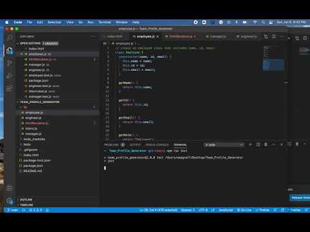Click Spaces: 2 indentation setting

pyautogui.click(x=188, y=210)
